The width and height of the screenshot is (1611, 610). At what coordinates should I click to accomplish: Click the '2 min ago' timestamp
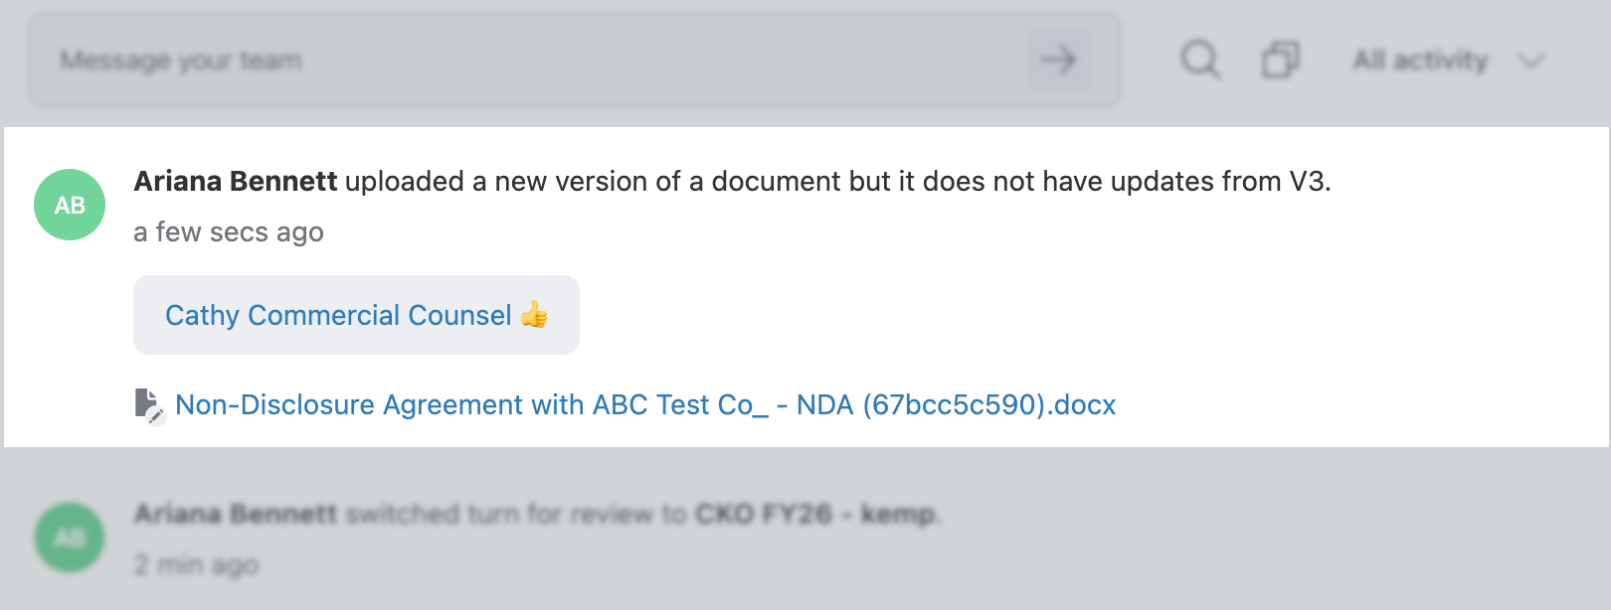pos(196,564)
